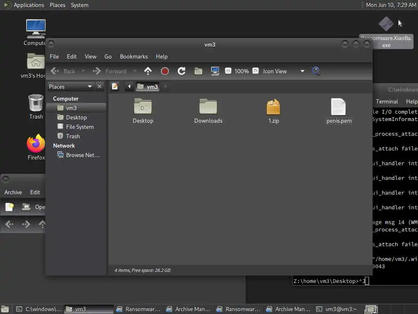Open Archive menu in Archive Manager window
Image resolution: width=418 pixels, height=314 pixels.
(x=13, y=192)
